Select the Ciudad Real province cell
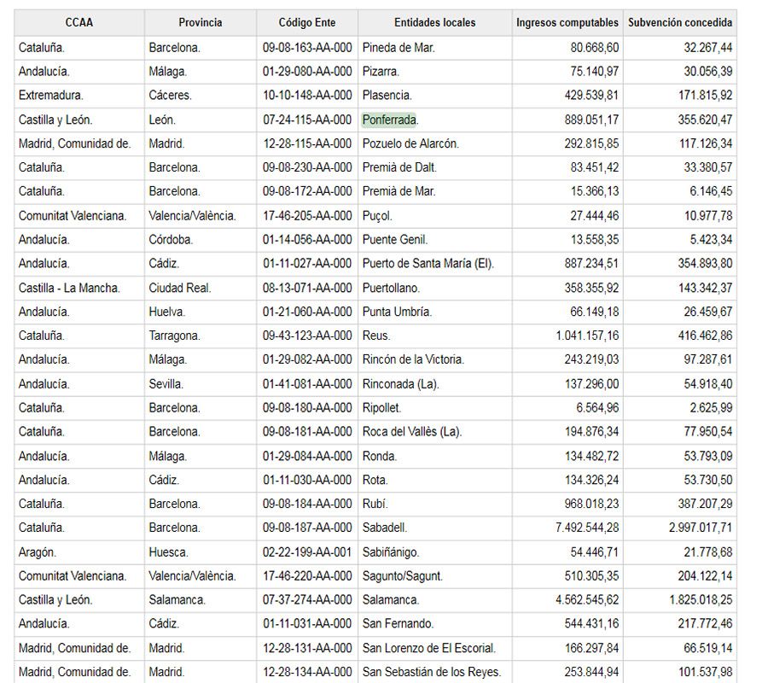This screenshot has height=683, width=768. pyautogui.click(x=180, y=288)
